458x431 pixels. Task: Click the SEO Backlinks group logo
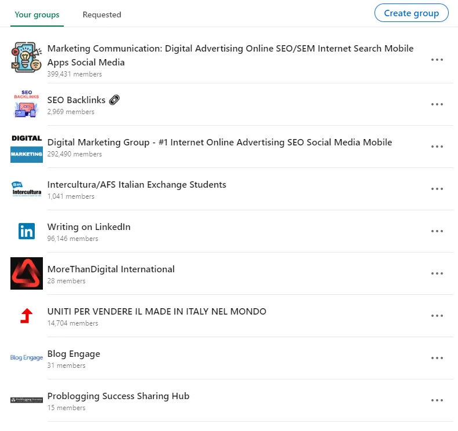(x=27, y=104)
